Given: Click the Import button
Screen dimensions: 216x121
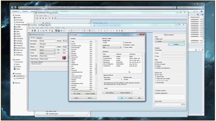Looking at the screenshot, I should pos(77,98).
